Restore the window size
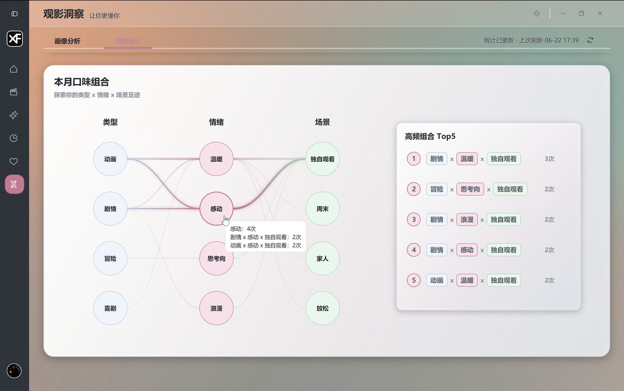 pyautogui.click(x=581, y=13)
